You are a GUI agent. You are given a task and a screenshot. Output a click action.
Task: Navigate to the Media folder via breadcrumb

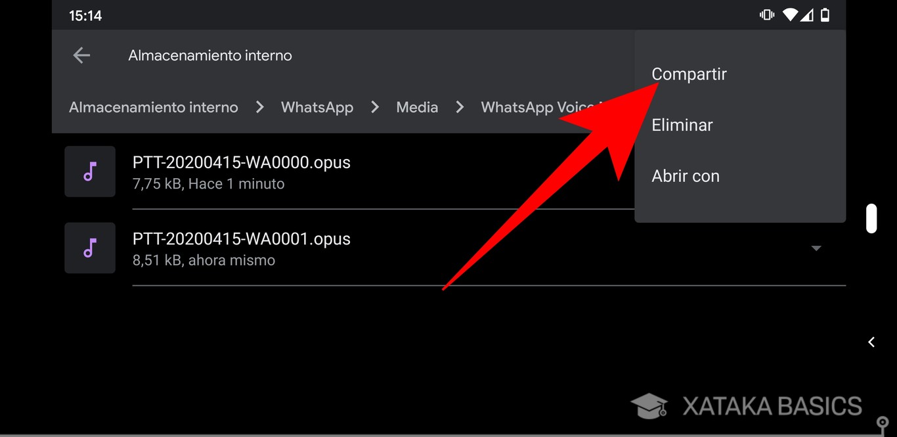tap(417, 107)
